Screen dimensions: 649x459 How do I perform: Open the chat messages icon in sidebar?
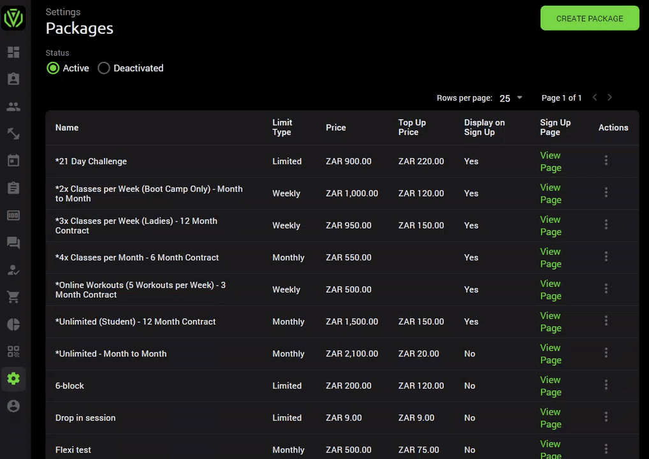click(x=13, y=242)
